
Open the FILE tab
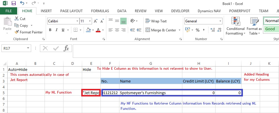coord(8,11)
